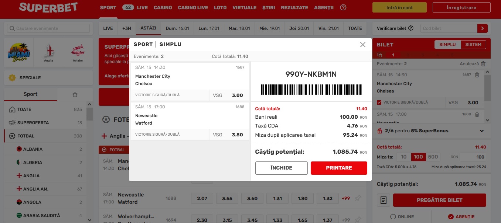Pin the Newcastle Watford match
501x223 pixels.
pos(358,198)
